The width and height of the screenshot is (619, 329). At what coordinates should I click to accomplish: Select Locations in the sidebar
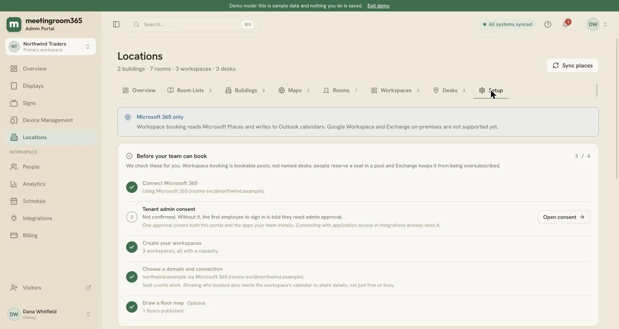[51, 137]
